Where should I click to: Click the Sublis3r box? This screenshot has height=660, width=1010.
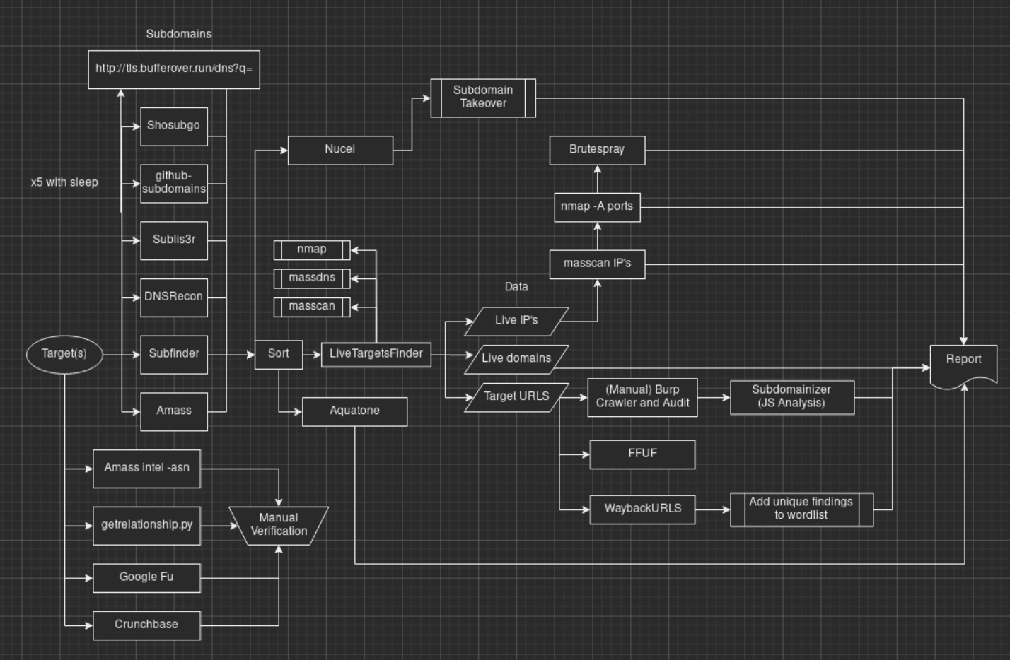174,240
